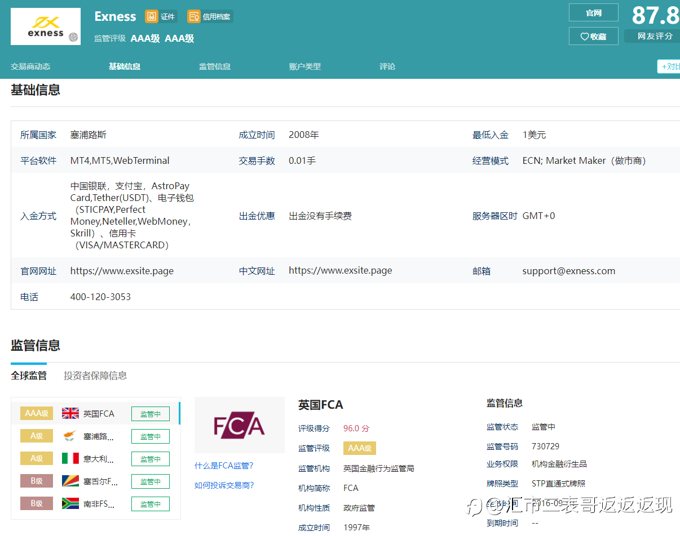Open 如何投诉交易商? link
This screenshot has width=680, height=536.
coord(224,485)
